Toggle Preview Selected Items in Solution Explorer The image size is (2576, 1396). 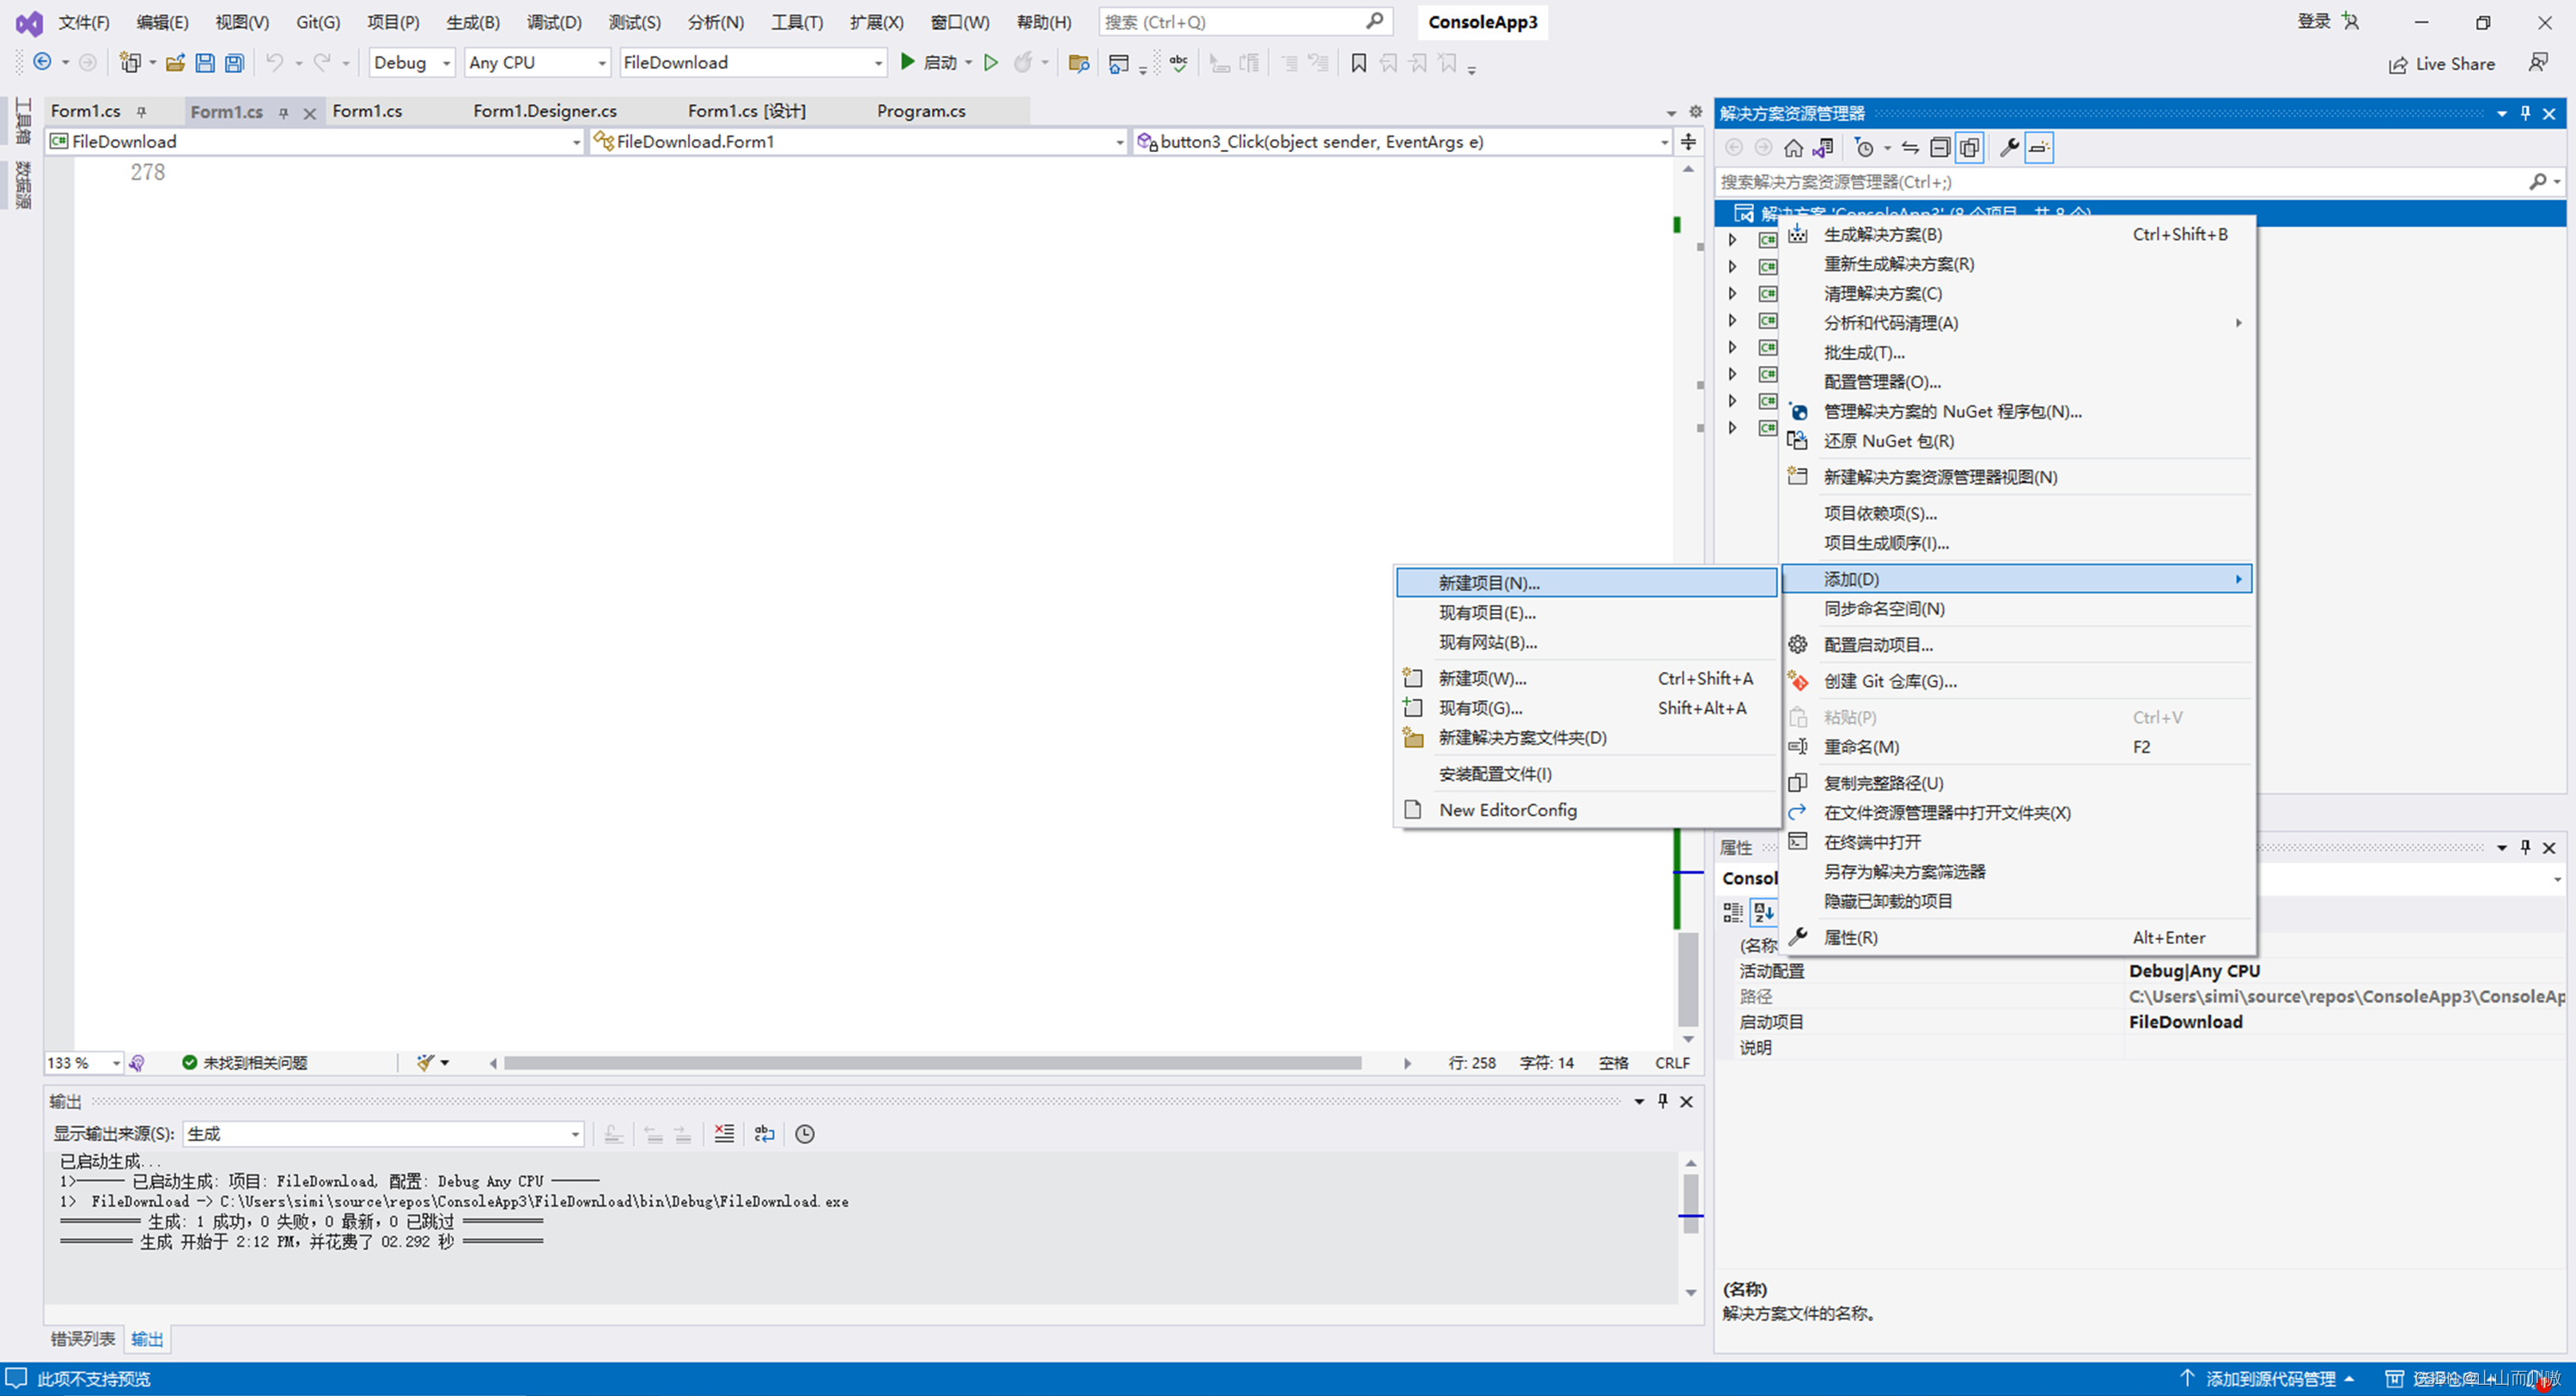2039,148
